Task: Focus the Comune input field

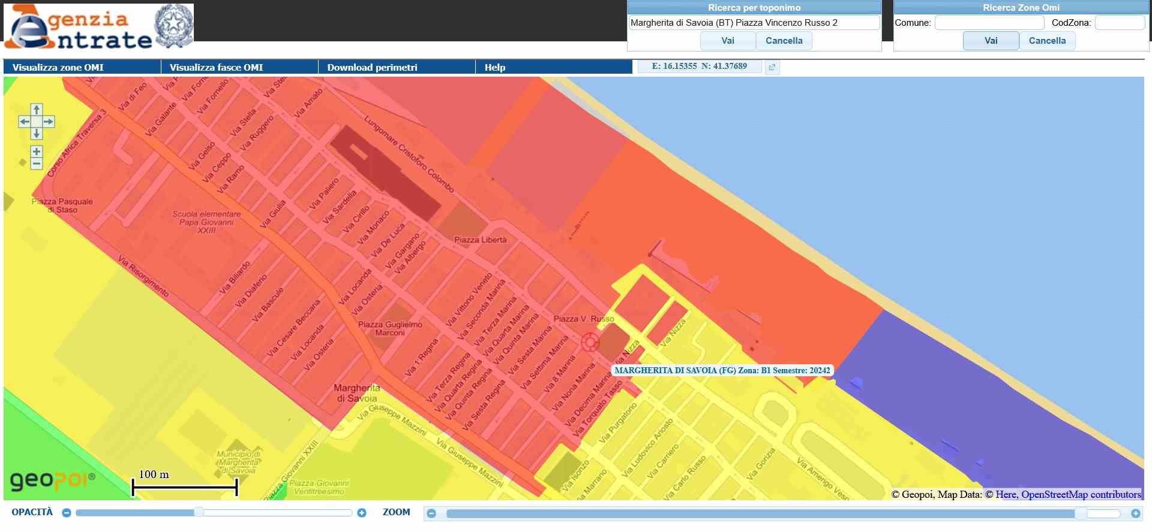Action: click(x=989, y=23)
